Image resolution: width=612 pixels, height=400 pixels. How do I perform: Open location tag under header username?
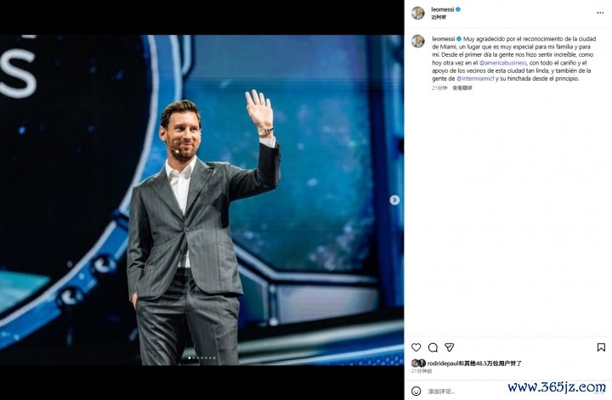click(x=439, y=17)
